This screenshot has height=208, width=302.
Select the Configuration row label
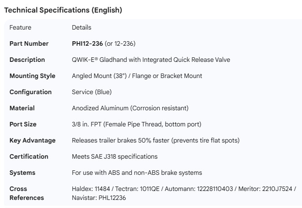[31, 92]
